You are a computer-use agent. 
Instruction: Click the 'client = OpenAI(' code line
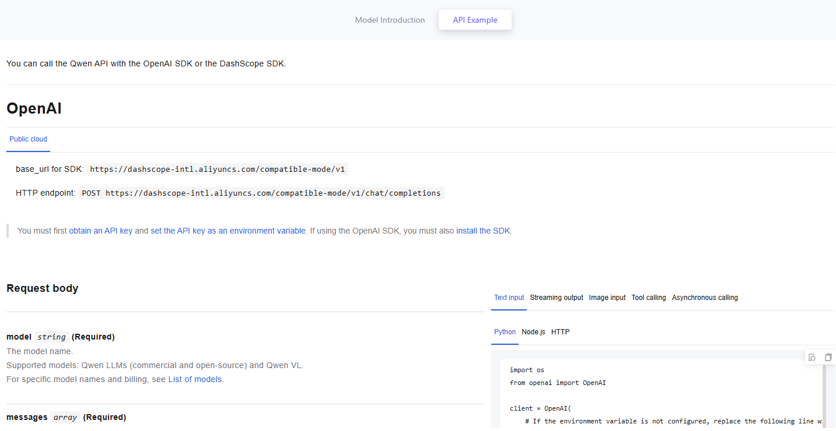[x=541, y=408]
